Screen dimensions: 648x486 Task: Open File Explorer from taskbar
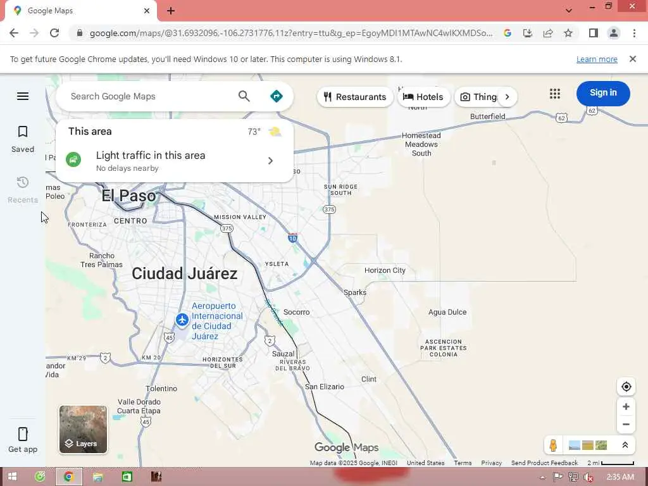97,477
